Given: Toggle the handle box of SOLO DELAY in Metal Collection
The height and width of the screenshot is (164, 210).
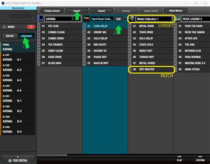Looking at the screenshot, I should click(130, 39).
